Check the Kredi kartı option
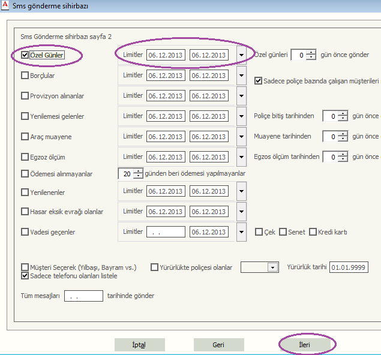This screenshot has height=355, width=381. 313,232
